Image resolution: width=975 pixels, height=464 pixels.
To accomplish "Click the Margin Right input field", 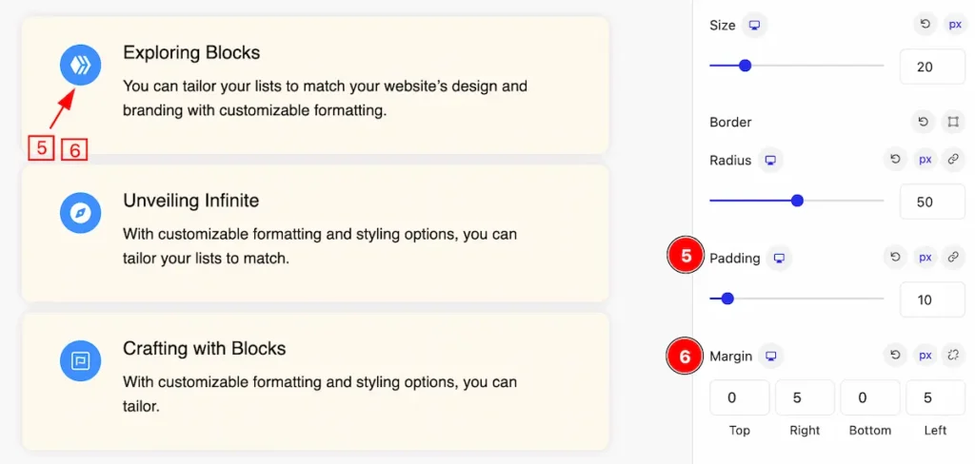I will 805,397.
